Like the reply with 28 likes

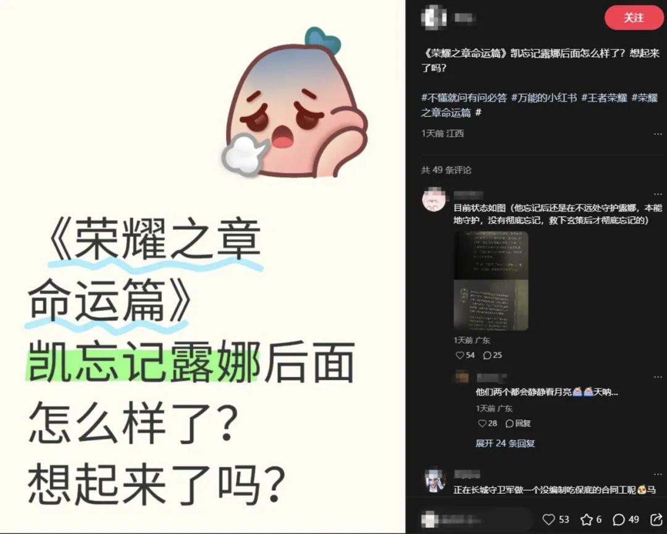482,423
